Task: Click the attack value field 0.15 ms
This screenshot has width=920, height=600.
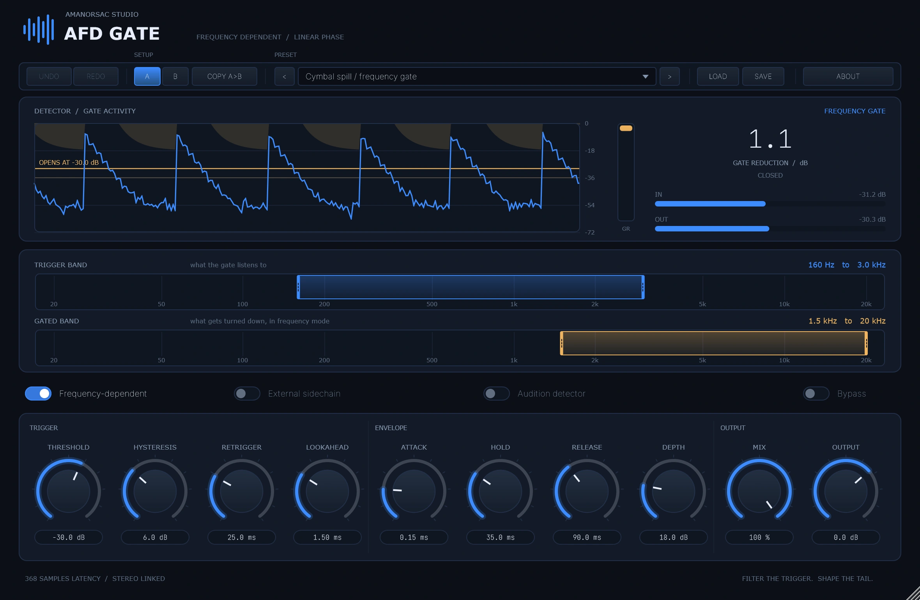Action: tap(414, 537)
